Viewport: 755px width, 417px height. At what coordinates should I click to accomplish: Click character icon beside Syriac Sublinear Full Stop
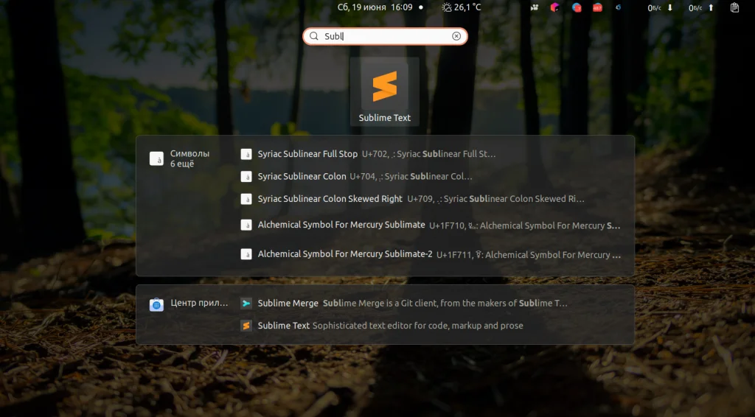tap(246, 154)
